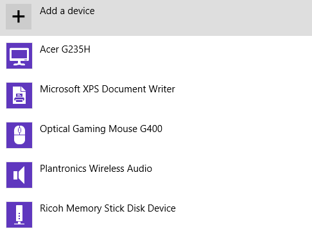Click the Acer G235H monitor icon
Screen dimensions: 312x234
19,56
